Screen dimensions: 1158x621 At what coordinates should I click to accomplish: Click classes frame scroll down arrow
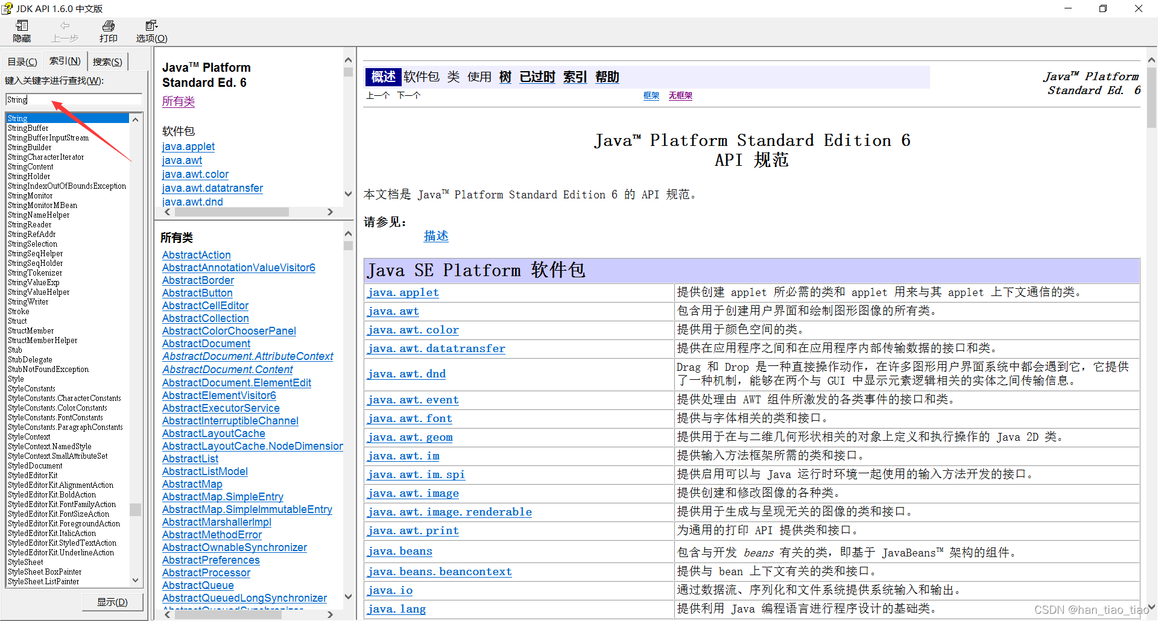[x=348, y=596]
